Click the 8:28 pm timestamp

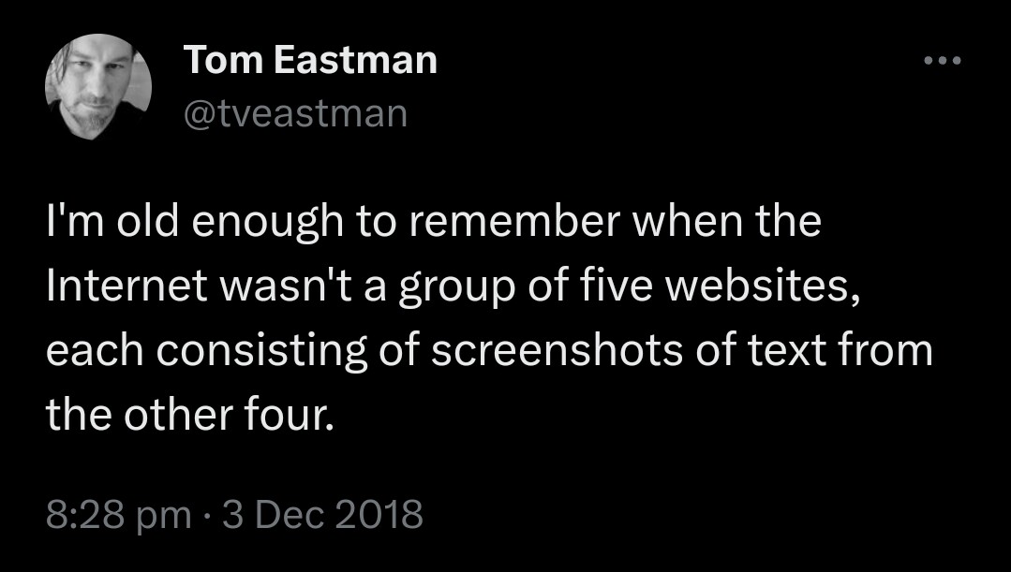[x=117, y=515]
